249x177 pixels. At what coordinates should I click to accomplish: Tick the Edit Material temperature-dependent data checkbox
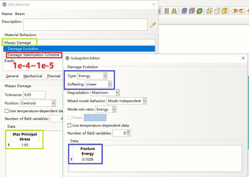(x=7, y=111)
